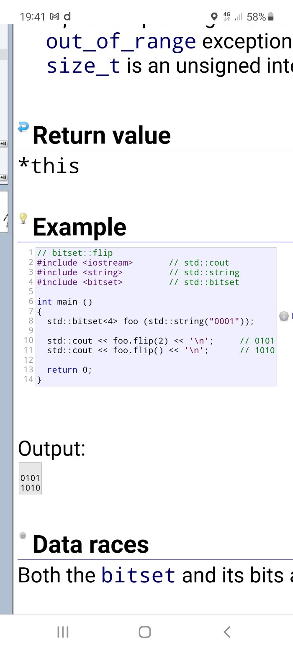
Task: Tap the location icon in the status bar
Action: point(214,17)
